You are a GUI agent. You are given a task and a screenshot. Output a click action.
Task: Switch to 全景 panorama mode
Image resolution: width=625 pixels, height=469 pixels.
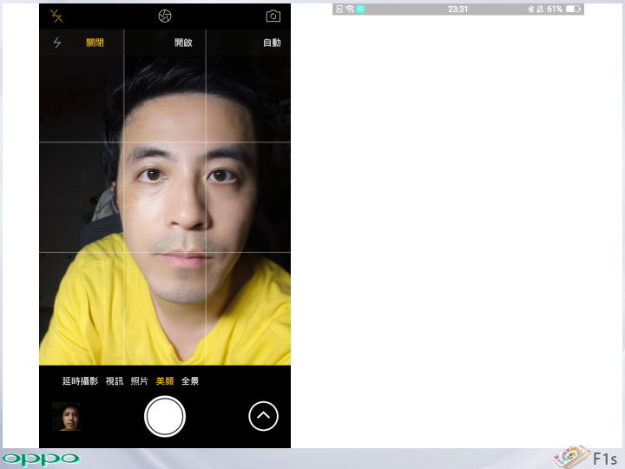(x=190, y=381)
